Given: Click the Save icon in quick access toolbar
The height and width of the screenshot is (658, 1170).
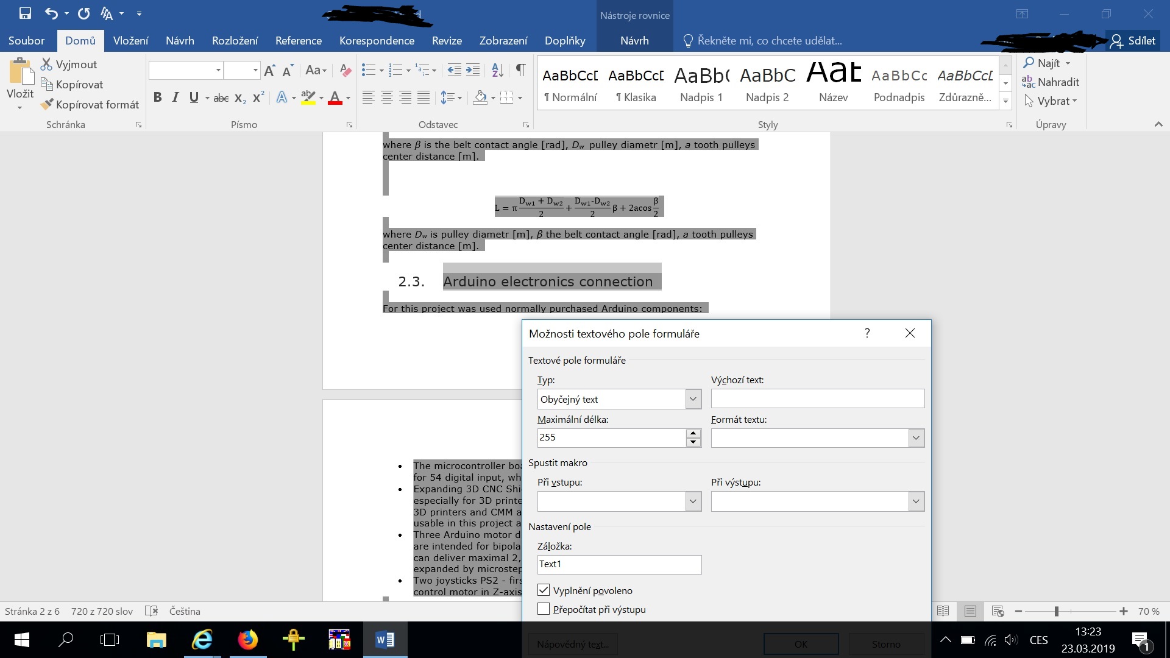Looking at the screenshot, I should pyautogui.click(x=25, y=13).
